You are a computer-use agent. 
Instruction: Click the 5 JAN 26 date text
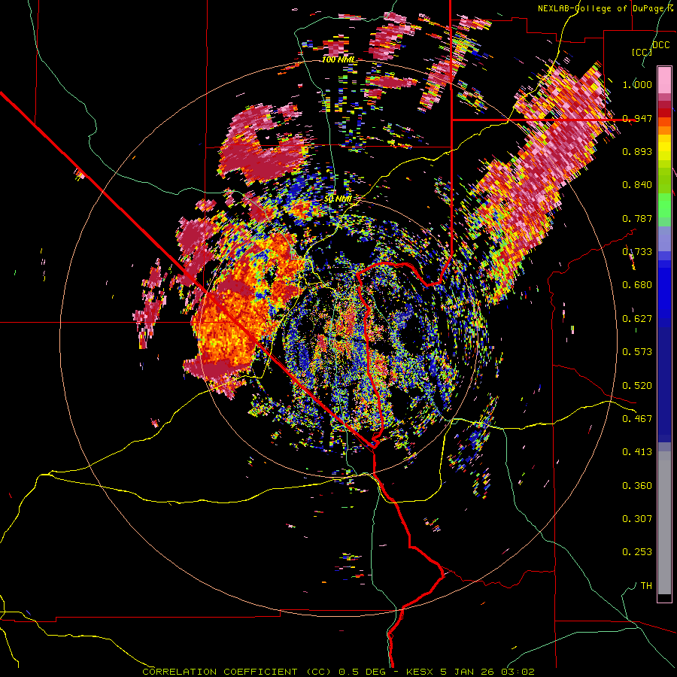(466, 672)
